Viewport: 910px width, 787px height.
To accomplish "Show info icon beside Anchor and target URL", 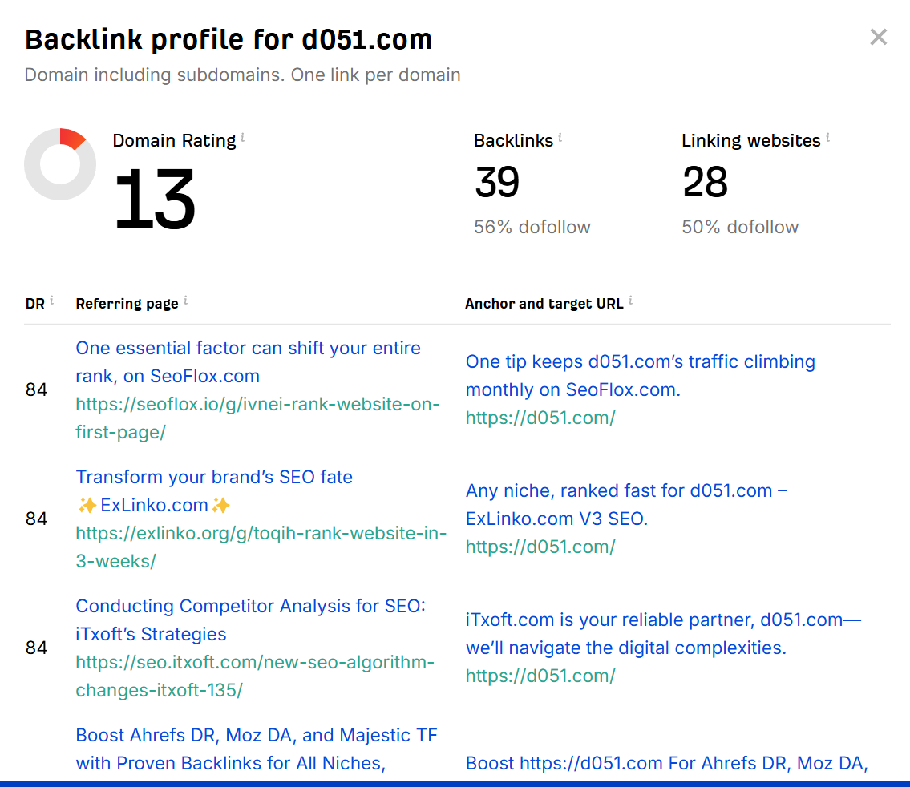I will pyautogui.click(x=631, y=301).
